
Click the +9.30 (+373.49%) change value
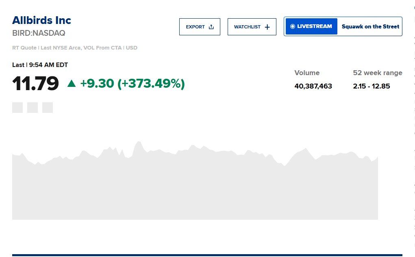133,83
